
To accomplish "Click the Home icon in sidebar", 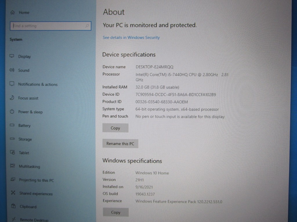I will (x=12, y=12).
